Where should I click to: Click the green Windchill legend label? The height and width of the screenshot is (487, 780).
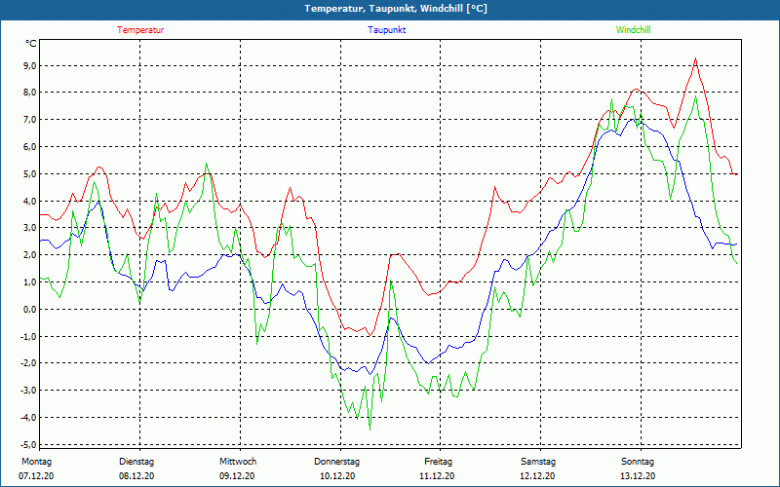(633, 30)
